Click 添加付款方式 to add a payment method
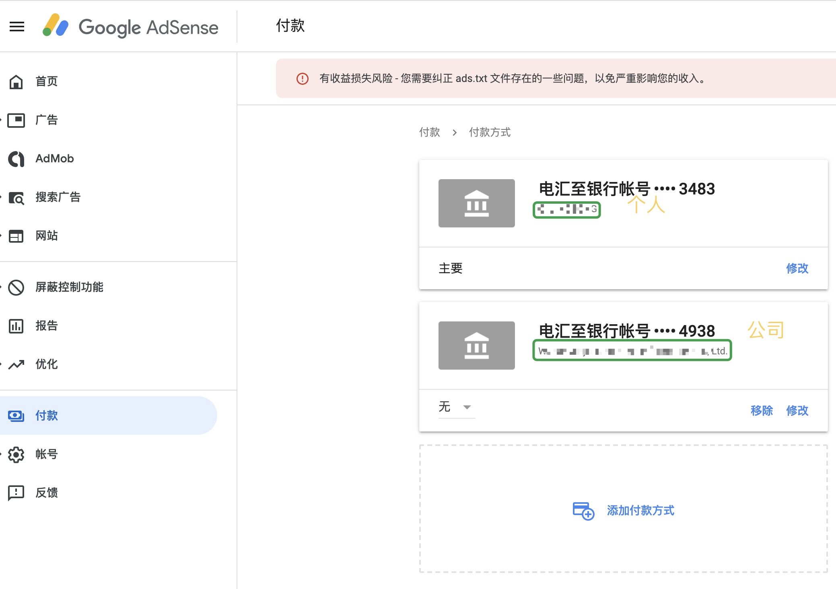The image size is (836, 589). point(640,511)
